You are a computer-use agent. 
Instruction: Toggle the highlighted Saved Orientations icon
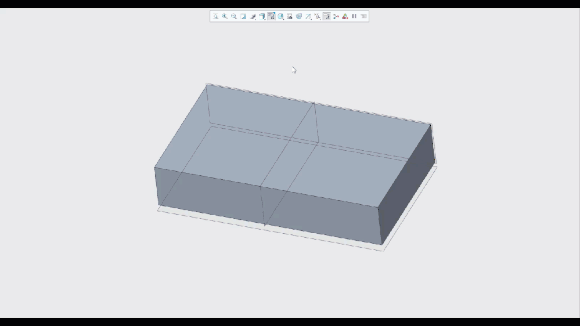click(x=271, y=16)
